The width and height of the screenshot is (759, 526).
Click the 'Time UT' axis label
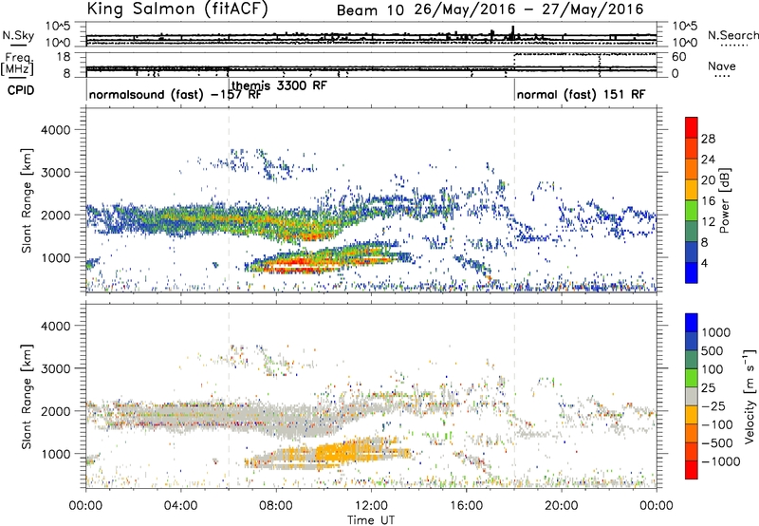click(371, 520)
